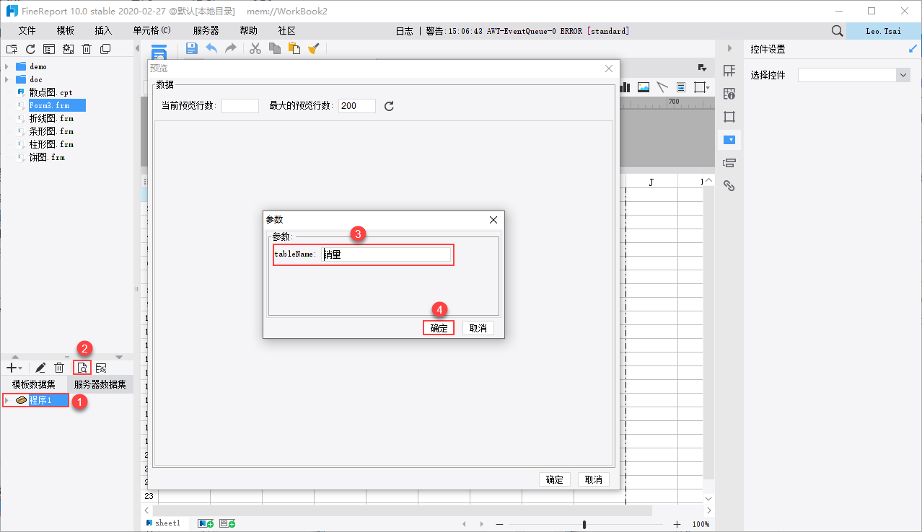Open the 文件 menu
Image resolution: width=922 pixels, height=532 pixels.
click(x=27, y=31)
